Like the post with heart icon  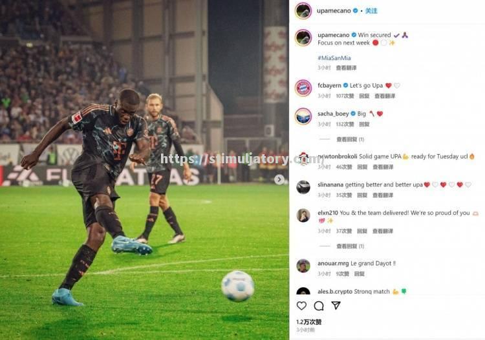tap(301, 306)
